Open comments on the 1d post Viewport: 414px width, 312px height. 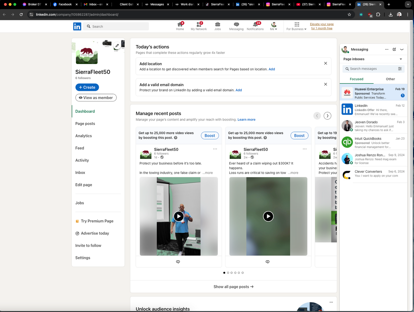178,262
